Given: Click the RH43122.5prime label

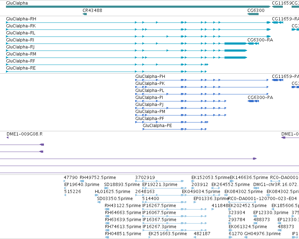Looking at the screenshot, I should tap(123, 206).
